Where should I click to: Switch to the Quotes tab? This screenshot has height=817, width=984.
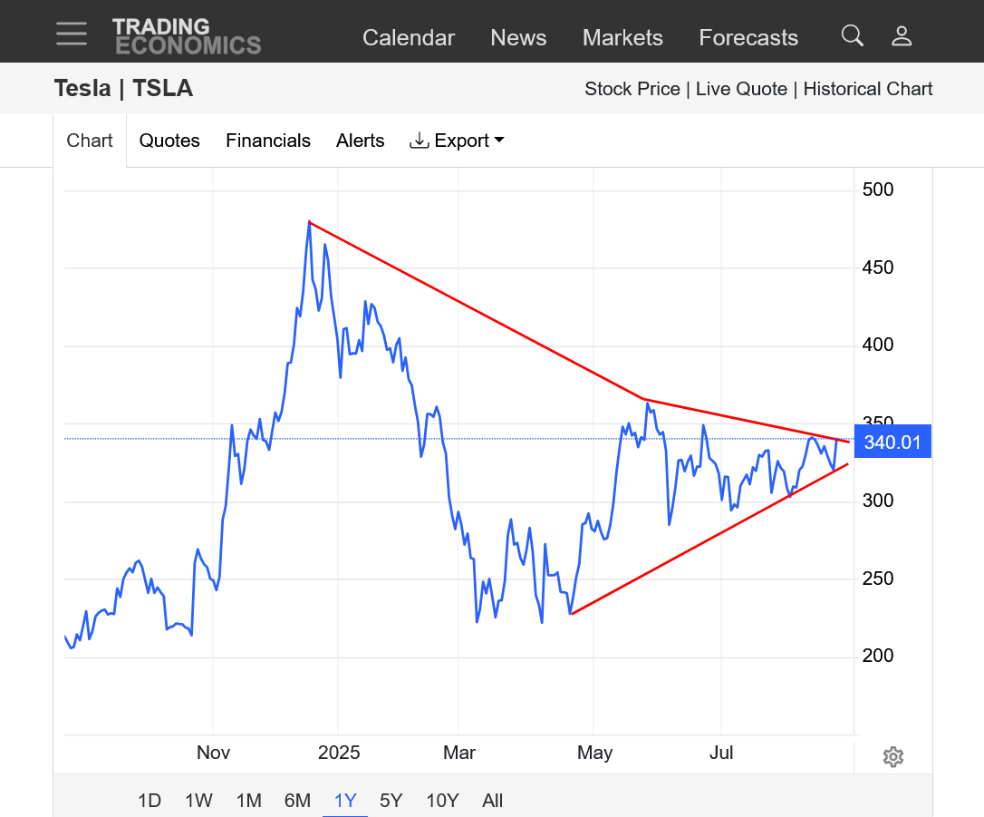click(169, 141)
